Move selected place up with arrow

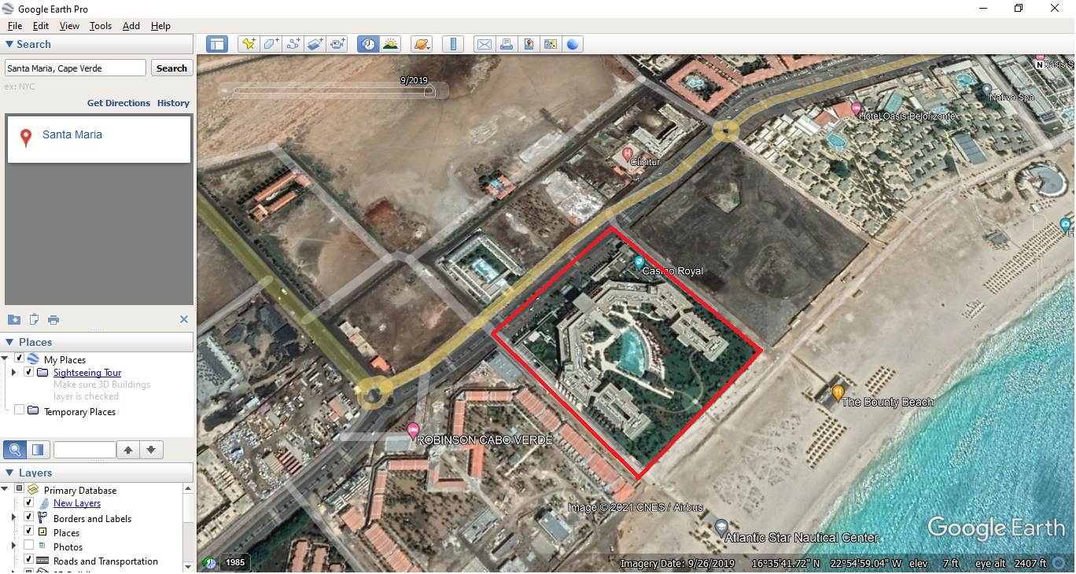tap(128, 450)
